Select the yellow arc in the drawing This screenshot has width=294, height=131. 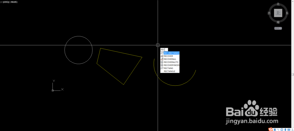[x=175, y=86]
